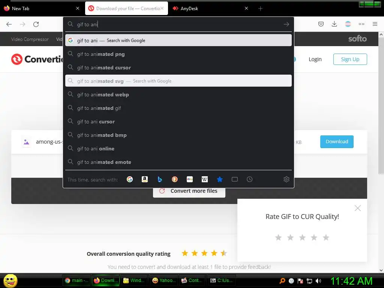Click the forward navigation arrow

[22, 24]
